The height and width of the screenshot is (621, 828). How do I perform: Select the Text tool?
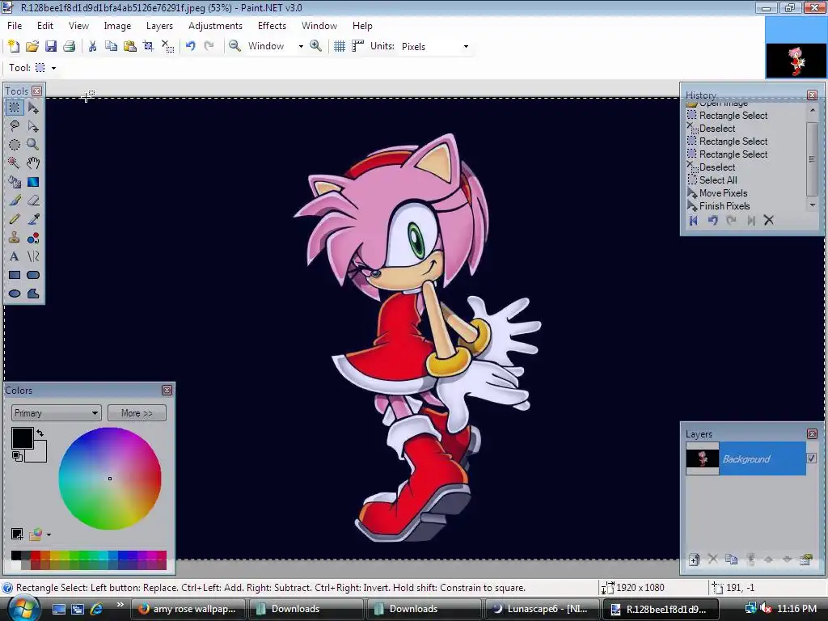(15, 256)
